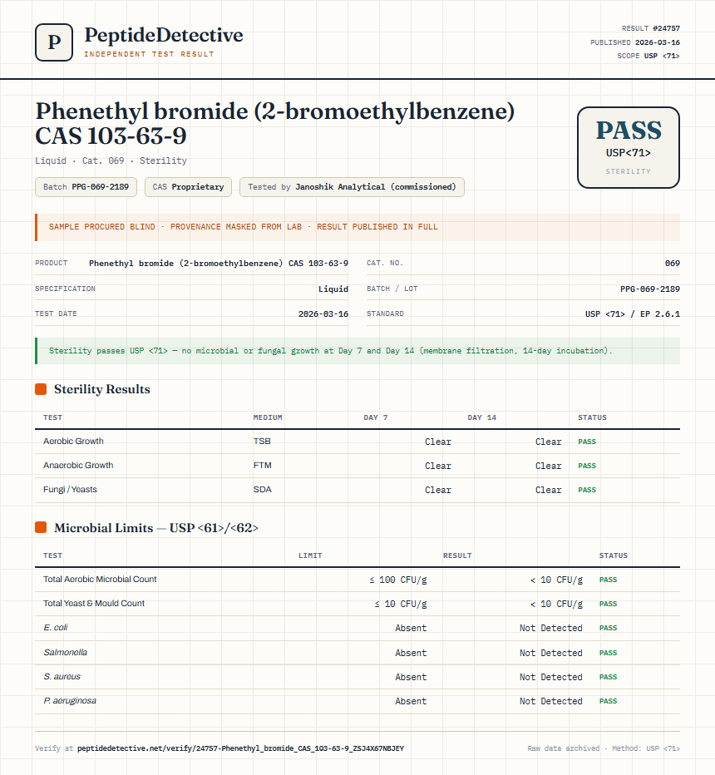Click Day 7 Clear in Aerobic Growth row
The image size is (715, 775).
coord(438,442)
